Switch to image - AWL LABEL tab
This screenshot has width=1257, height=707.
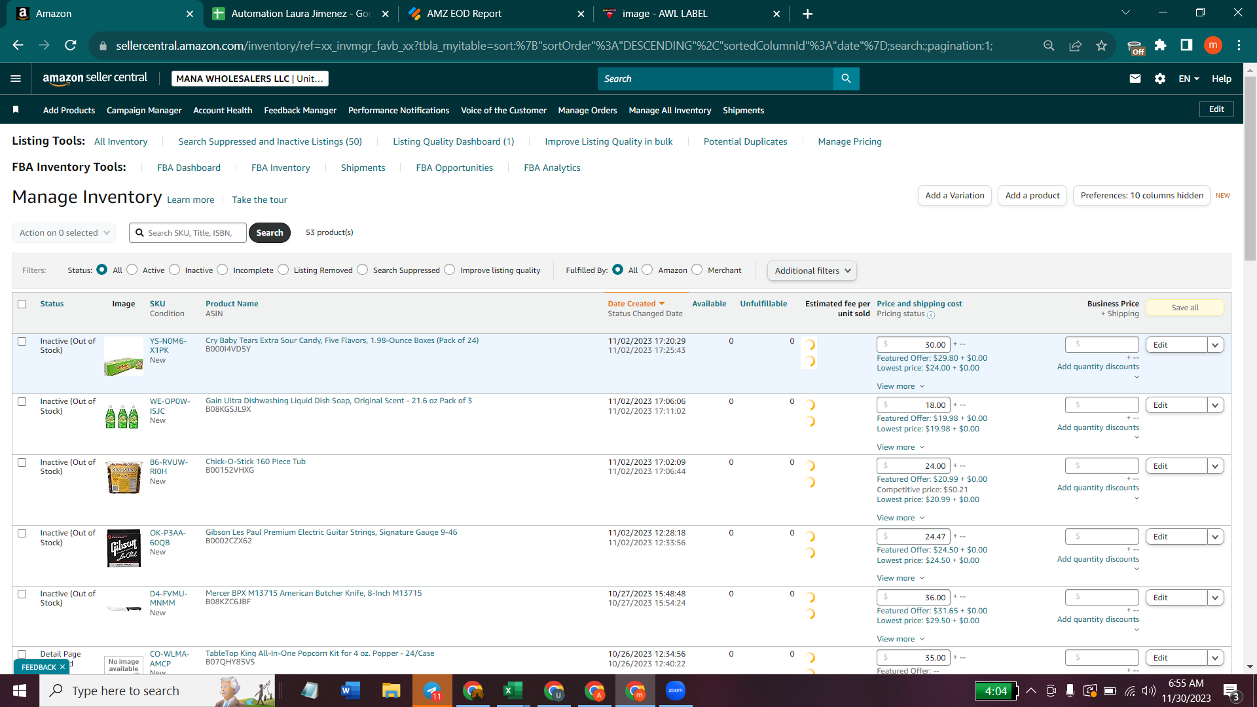691,14
